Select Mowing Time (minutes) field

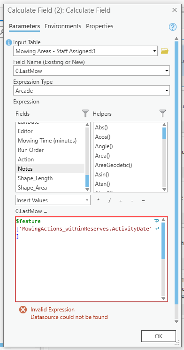(50, 141)
